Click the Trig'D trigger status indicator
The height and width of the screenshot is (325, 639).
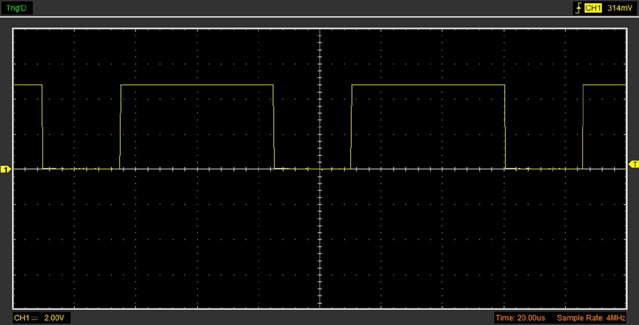16,8
